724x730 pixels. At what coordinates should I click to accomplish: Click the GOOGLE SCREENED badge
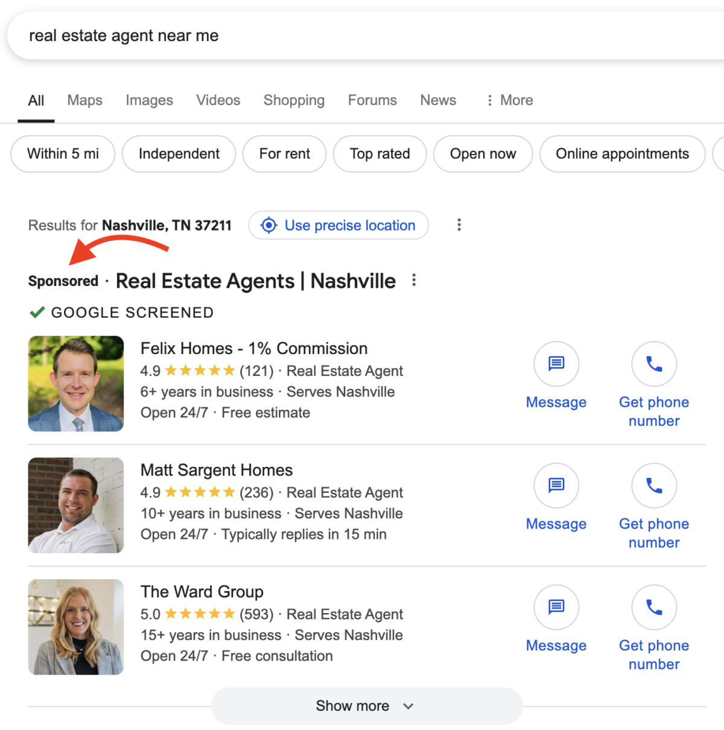tap(122, 313)
